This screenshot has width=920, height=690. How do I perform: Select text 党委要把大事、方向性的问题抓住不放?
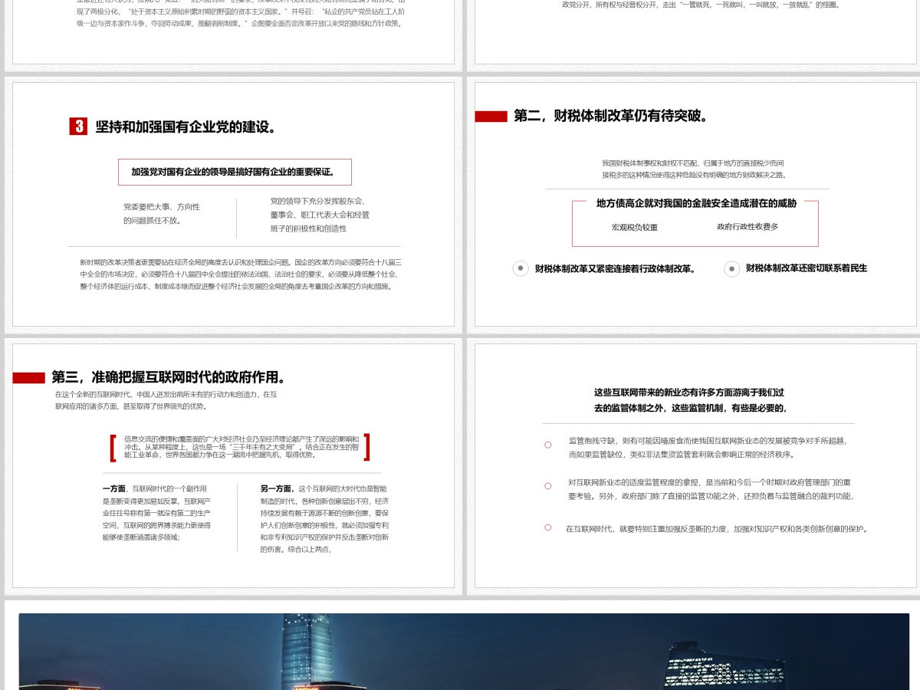click(x=162, y=214)
